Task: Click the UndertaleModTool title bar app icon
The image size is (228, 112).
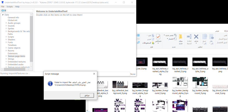Action: tap(2, 2)
